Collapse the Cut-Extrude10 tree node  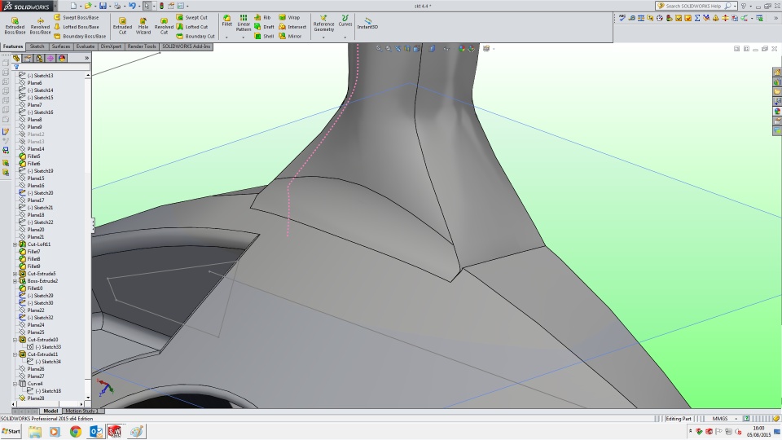15,340
